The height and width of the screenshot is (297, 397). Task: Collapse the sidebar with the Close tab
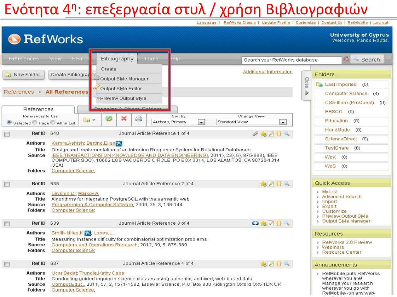pos(306,86)
